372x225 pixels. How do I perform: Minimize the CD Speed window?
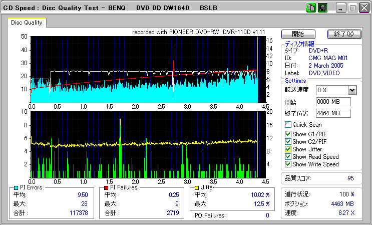pos(340,9)
